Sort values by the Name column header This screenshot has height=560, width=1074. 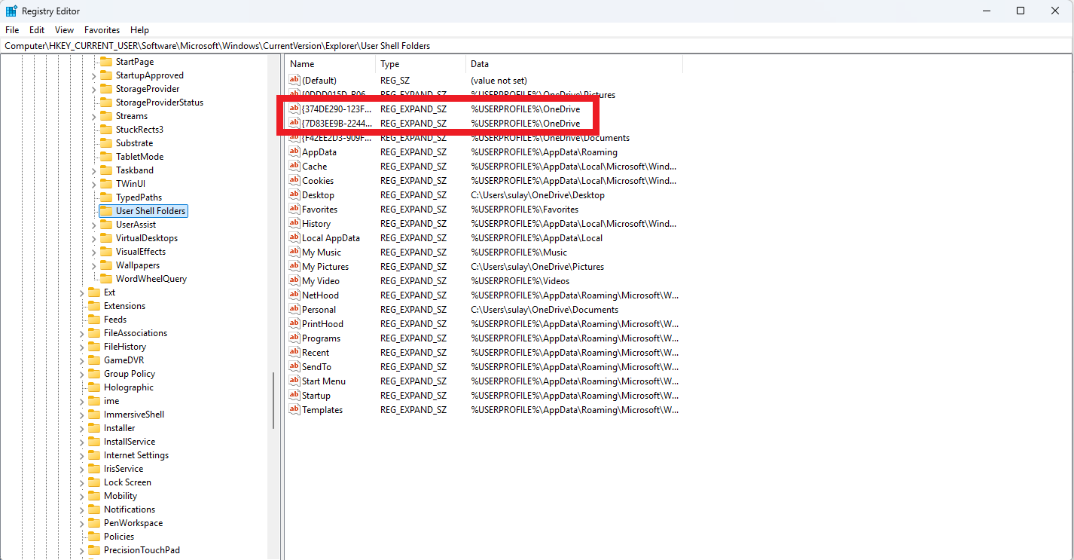tap(330, 64)
